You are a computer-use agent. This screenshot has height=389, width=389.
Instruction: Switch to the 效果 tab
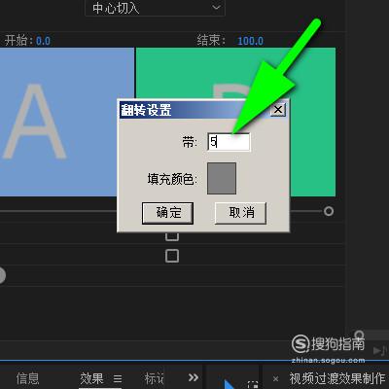[91, 378]
